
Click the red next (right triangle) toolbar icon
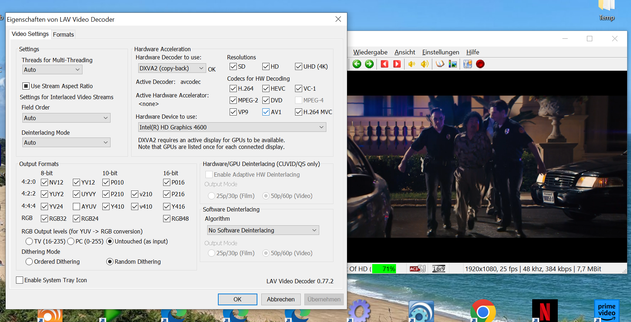click(x=397, y=64)
